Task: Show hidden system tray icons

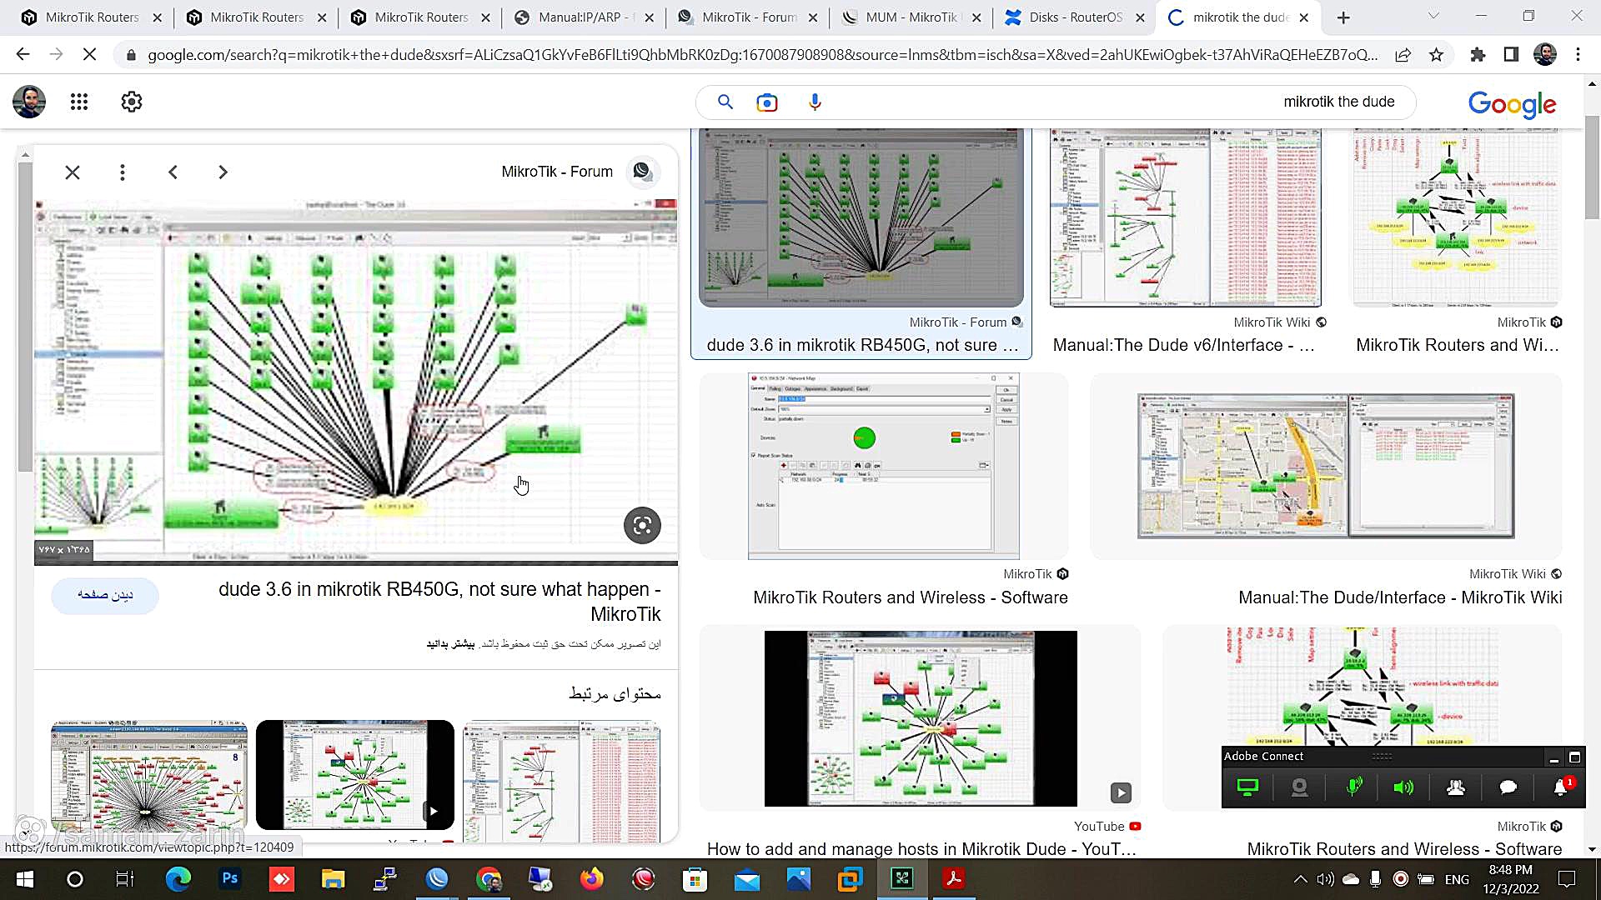Action: pyautogui.click(x=1300, y=879)
